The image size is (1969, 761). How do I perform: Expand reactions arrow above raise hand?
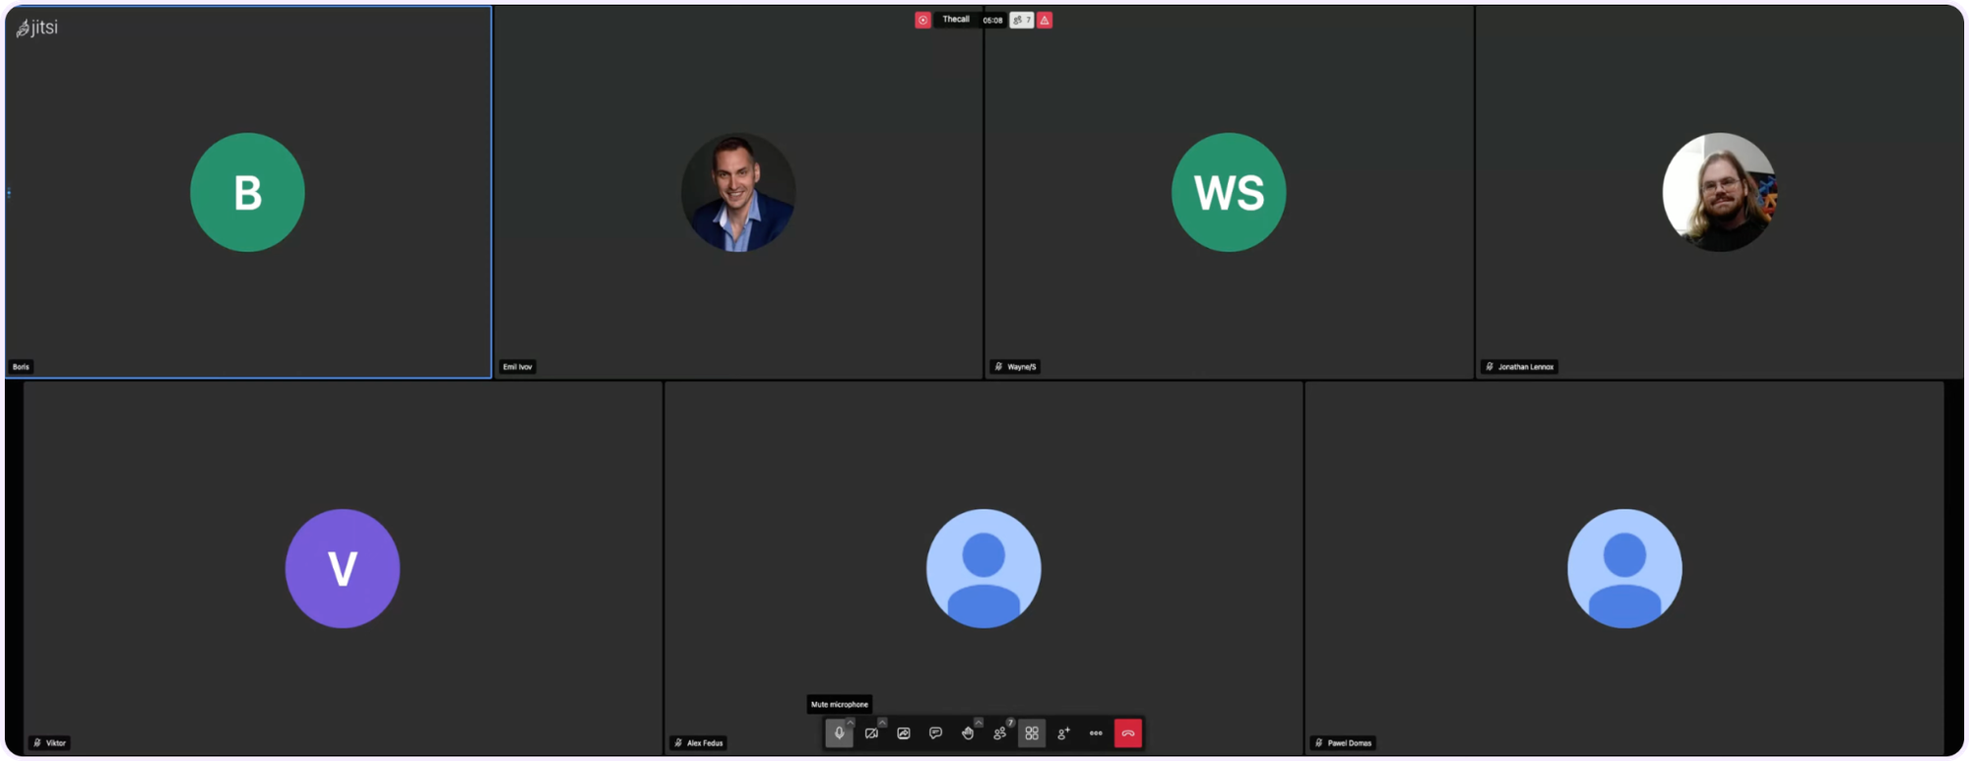979,723
